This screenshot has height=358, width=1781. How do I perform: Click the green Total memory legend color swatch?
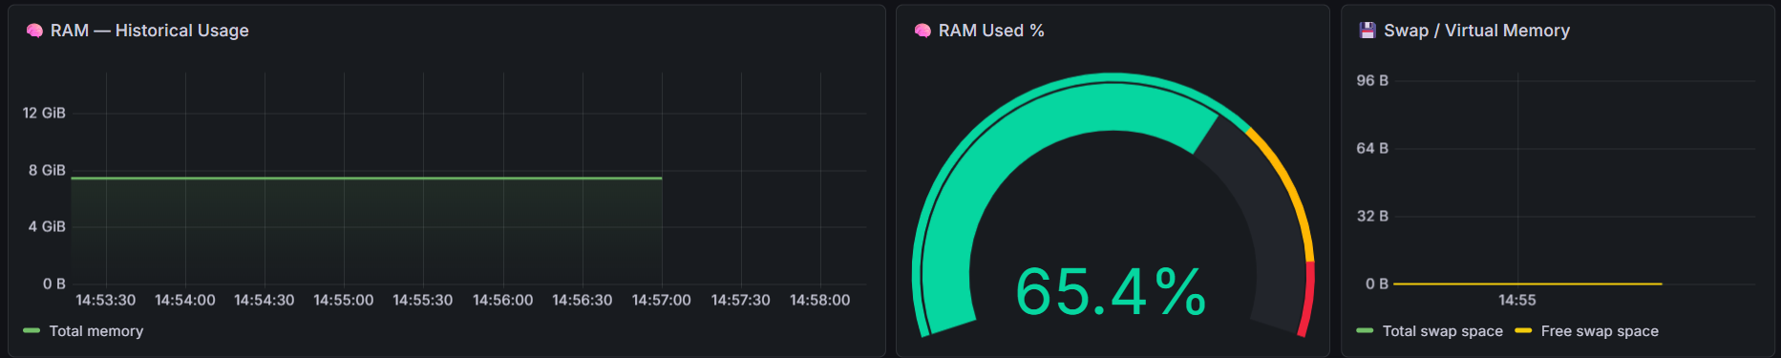32,331
